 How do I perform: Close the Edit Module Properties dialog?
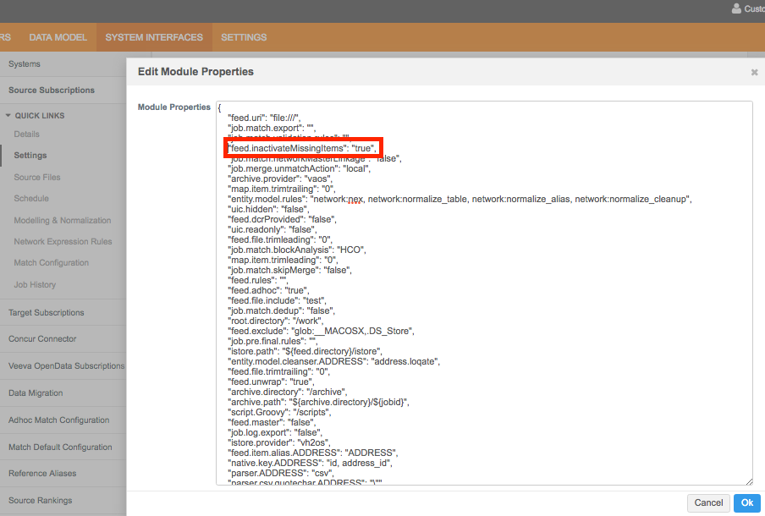click(753, 73)
